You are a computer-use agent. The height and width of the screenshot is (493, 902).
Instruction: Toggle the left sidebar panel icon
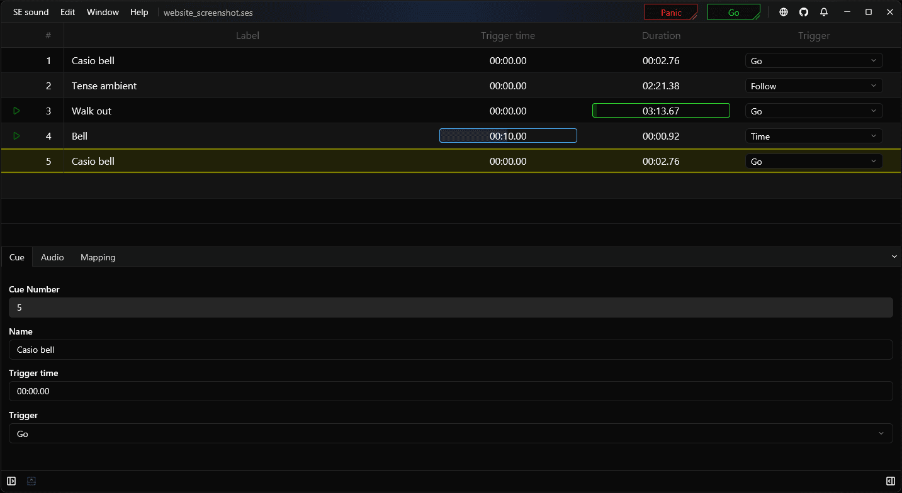pyautogui.click(x=11, y=481)
